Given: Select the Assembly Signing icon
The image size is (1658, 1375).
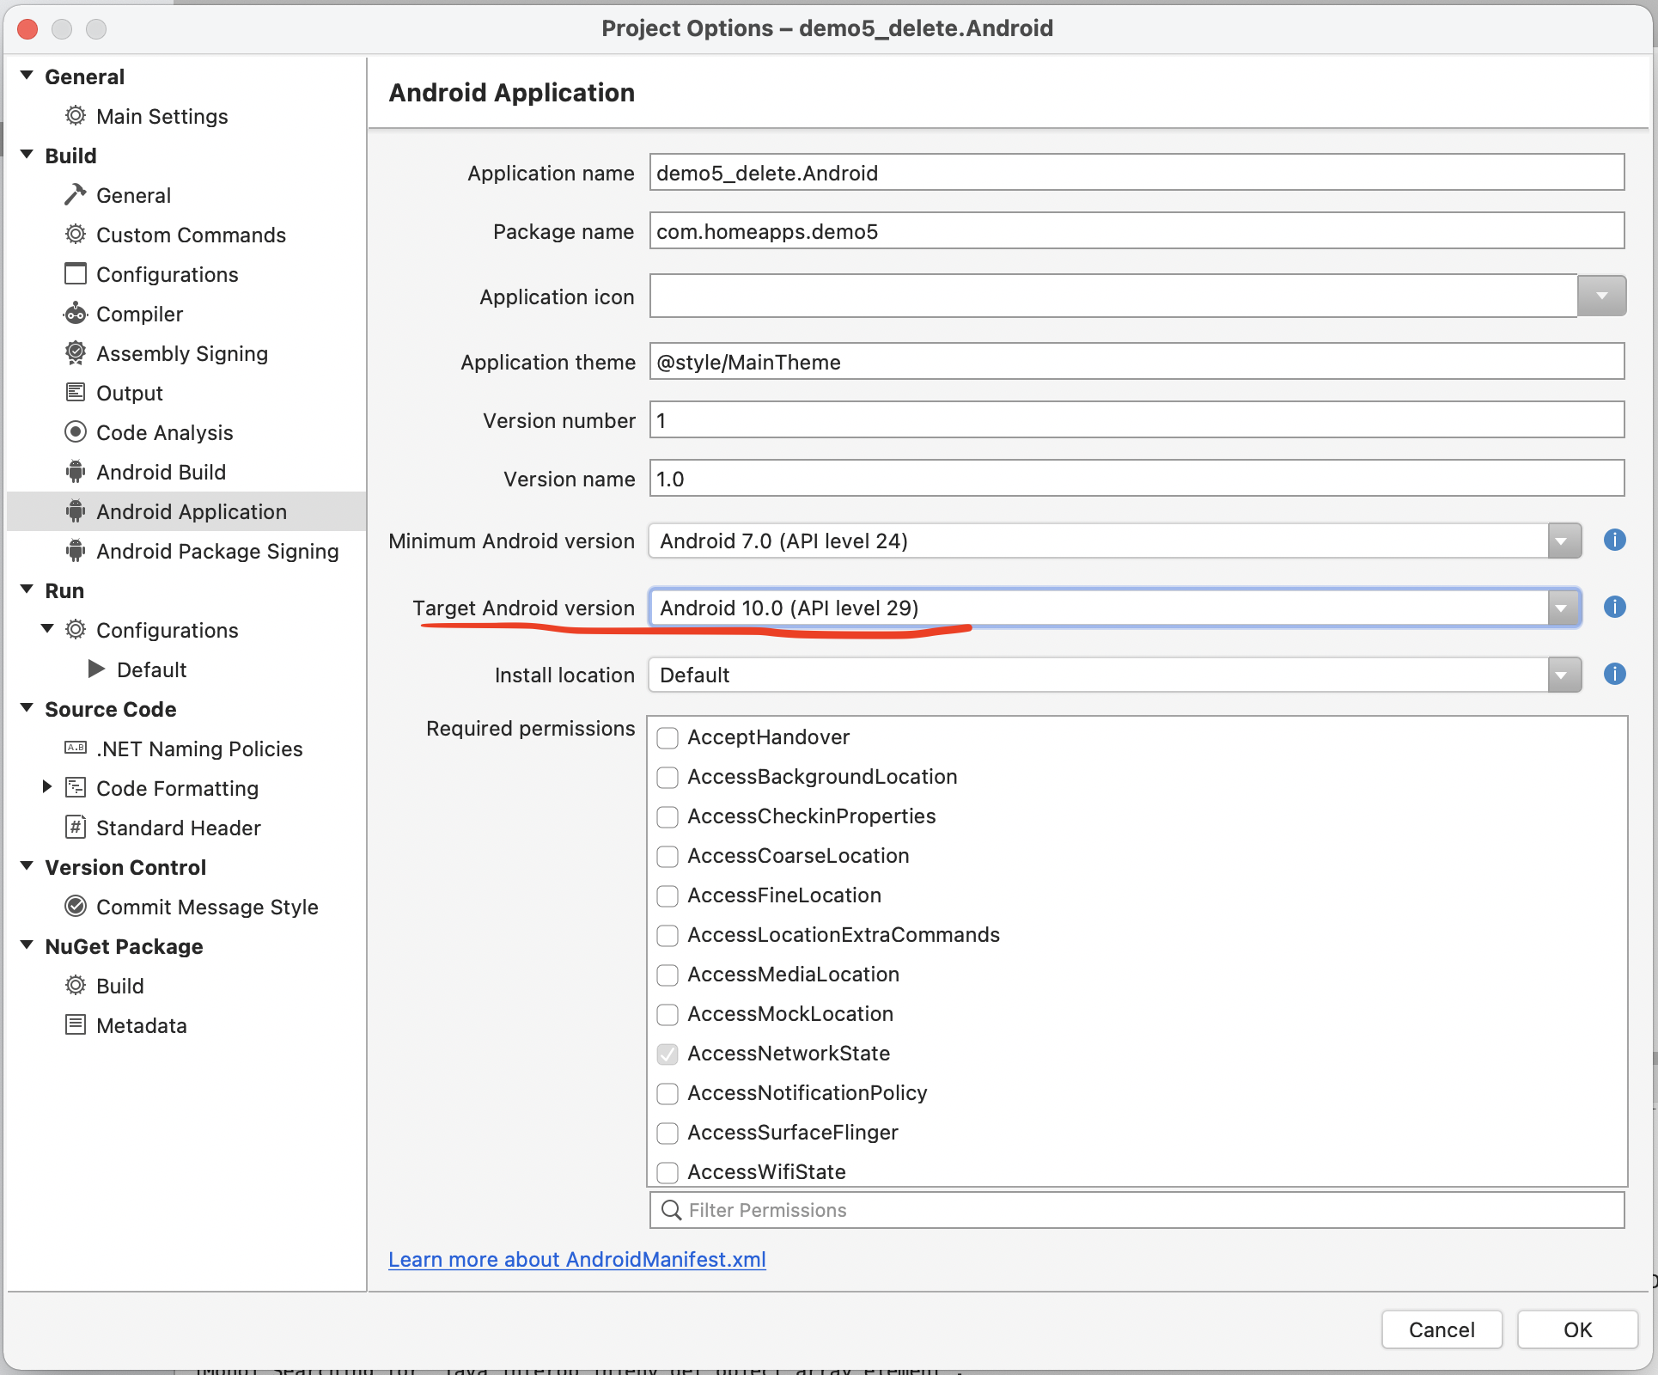Looking at the screenshot, I should click(75, 353).
